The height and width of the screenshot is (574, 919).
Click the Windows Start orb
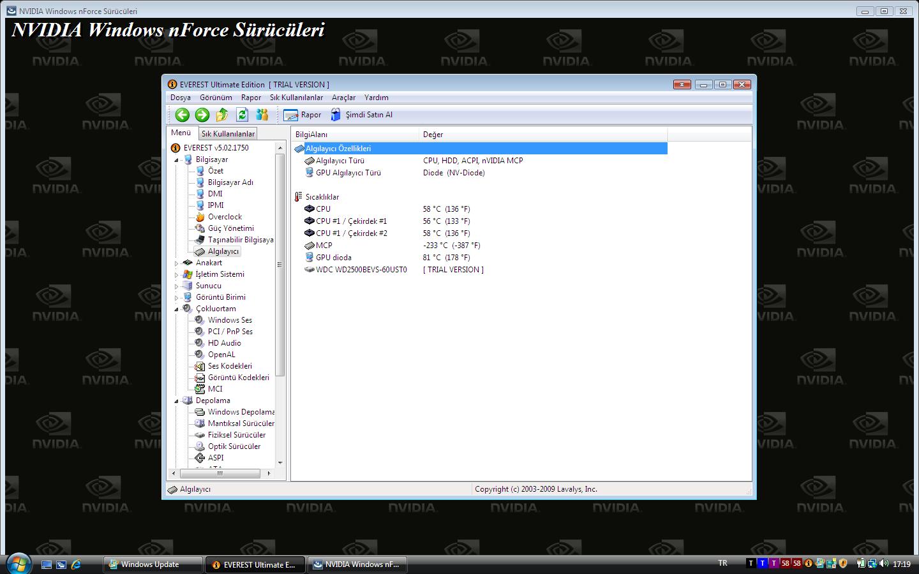[x=18, y=563]
